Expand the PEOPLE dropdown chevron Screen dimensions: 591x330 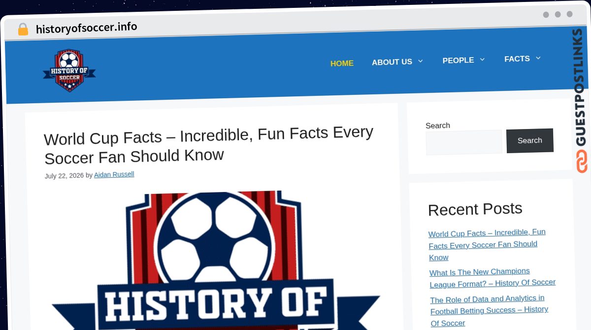(x=482, y=60)
